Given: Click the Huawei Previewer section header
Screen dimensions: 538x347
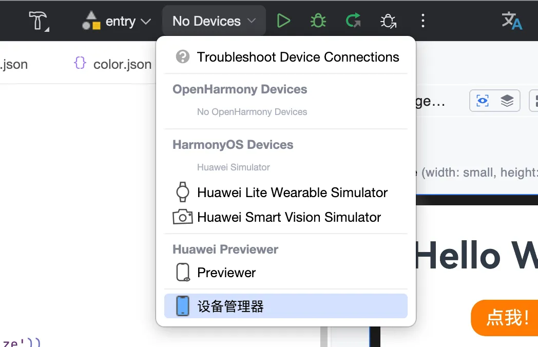Looking at the screenshot, I should 225,249.
